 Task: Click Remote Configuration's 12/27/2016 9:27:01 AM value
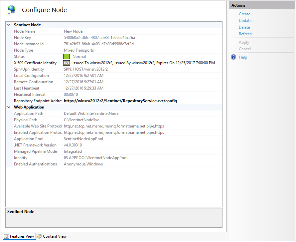pyautogui.click(x=83, y=82)
